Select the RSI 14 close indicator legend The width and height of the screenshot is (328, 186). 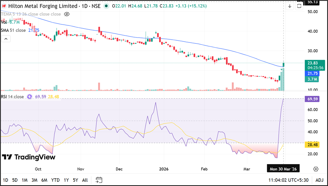[x=13, y=97]
